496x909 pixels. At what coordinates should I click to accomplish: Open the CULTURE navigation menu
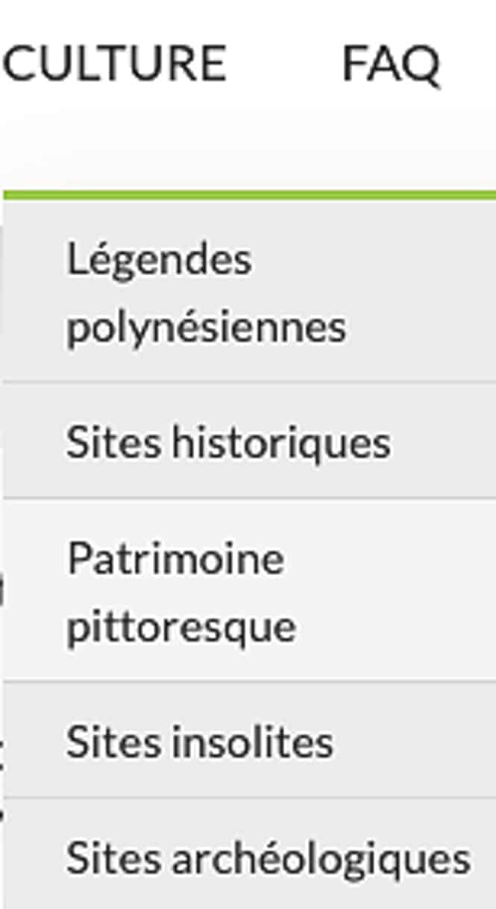point(114,63)
